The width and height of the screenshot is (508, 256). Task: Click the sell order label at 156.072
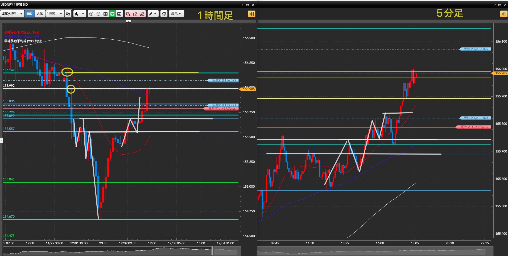(x=223, y=80)
